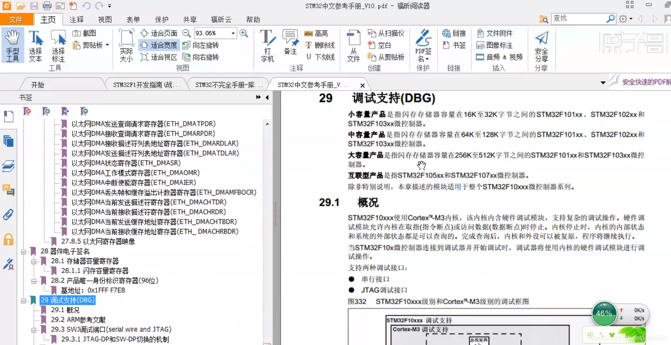Viewport: 671px width, 345px height.
Task: Open the 29.2 ARM参考文献 bookmark
Action: point(78,319)
